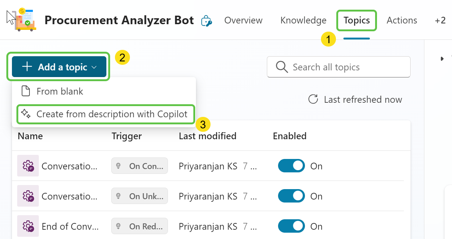Toggle off End of Conversation topic
This screenshot has width=452, height=239.
point(291,226)
